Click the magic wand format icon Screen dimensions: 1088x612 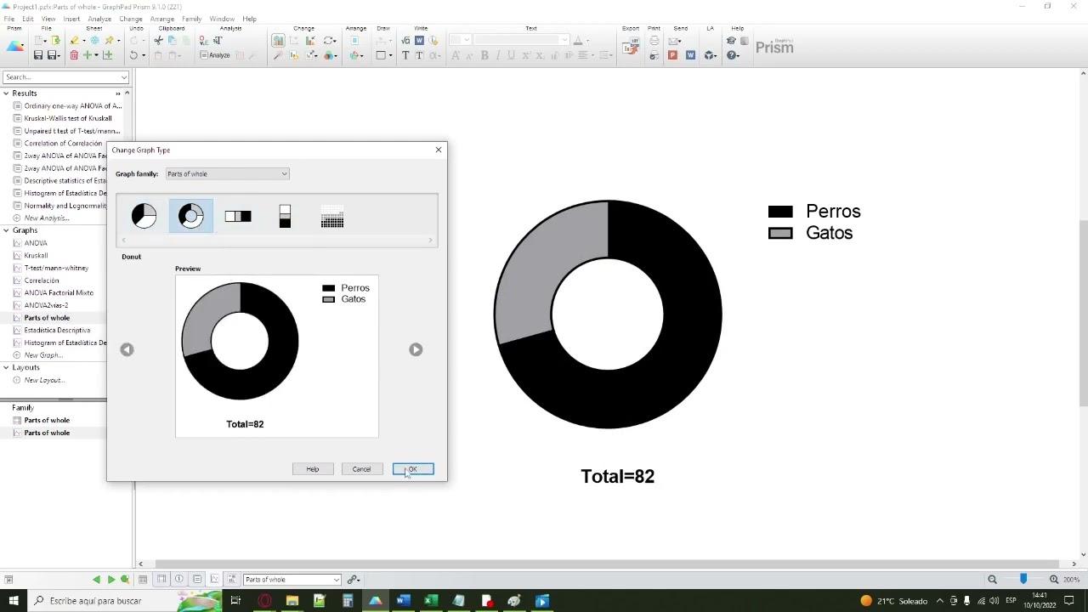(x=278, y=55)
